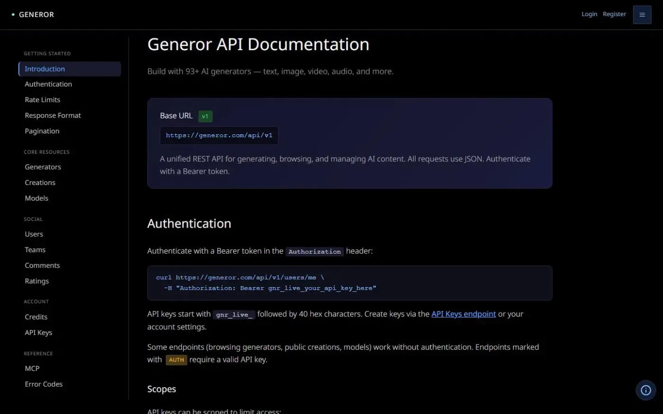
Task: Click the Base URL label
Action: [176, 116]
